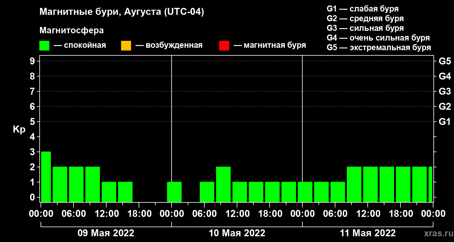Image resolution: width=454 pixels, height=242 pixels.
Task: Select the 'Магнитосфера' heading text
Action: (x=71, y=31)
